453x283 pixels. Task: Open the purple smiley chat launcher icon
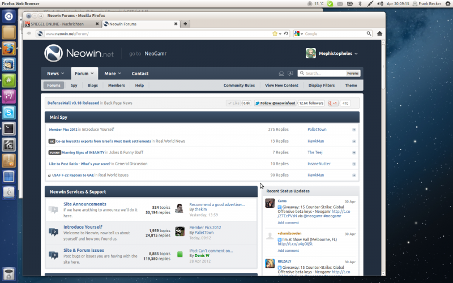[x=8, y=96]
